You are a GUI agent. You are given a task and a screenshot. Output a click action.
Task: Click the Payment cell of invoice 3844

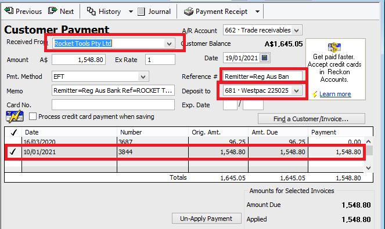336,152
